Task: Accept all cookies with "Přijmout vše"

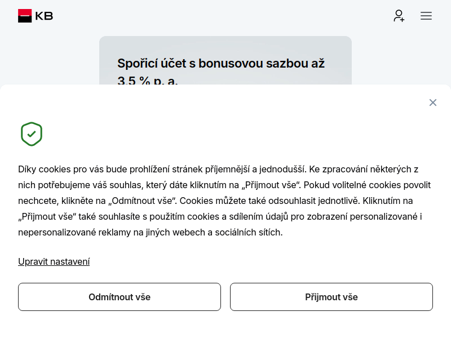Action: [331, 297]
